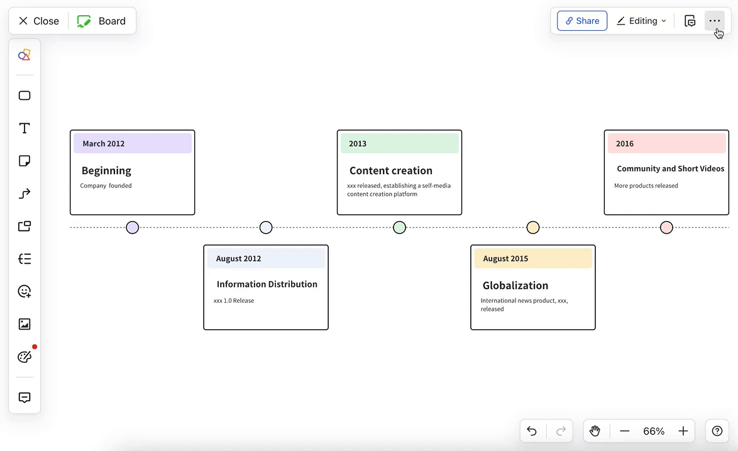Open the frame tool
The image size is (738, 451).
[24, 225]
